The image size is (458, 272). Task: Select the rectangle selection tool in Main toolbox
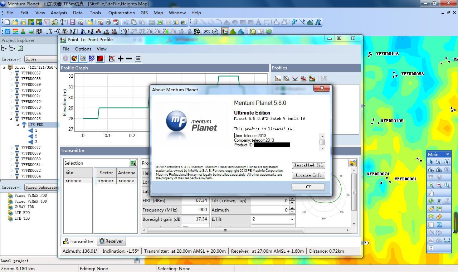[x=439, y=162]
